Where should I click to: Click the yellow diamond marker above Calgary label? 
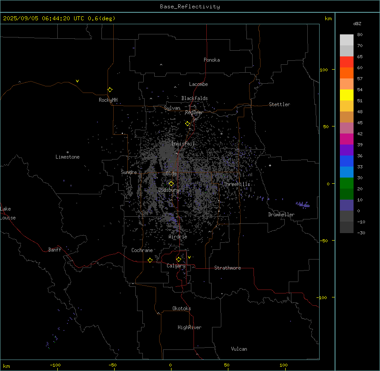(179, 260)
